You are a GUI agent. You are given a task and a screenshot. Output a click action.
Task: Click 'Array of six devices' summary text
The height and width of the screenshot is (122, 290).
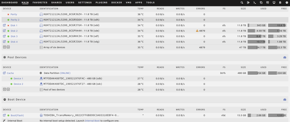click(54, 47)
